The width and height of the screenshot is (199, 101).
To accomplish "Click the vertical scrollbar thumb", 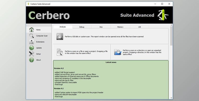I will pyautogui.click(x=171, y=36).
